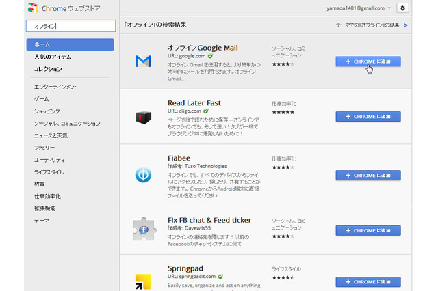Select the ライフスタイル sidebar category
Image resolution: width=438 pixels, height=291 pixels.
pyautogui.click(x=49, y=172)
